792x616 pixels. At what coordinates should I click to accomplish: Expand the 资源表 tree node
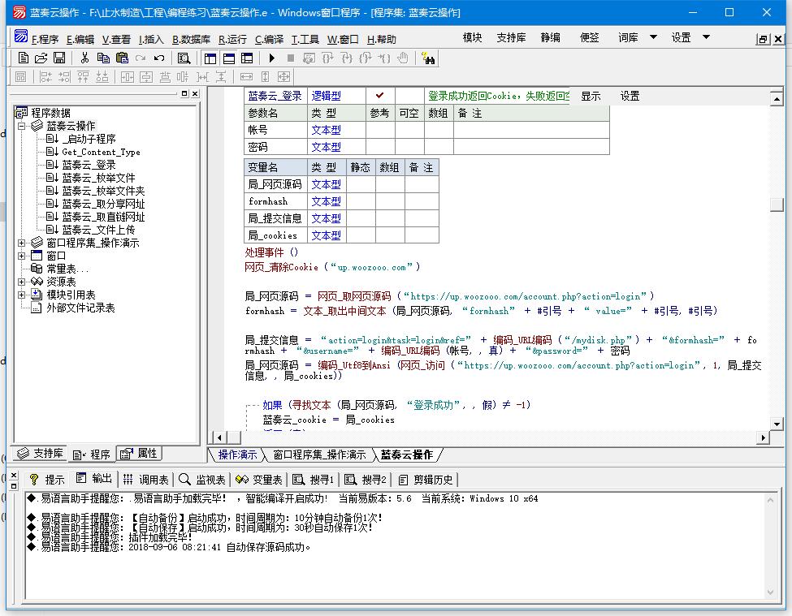(21, 282)
